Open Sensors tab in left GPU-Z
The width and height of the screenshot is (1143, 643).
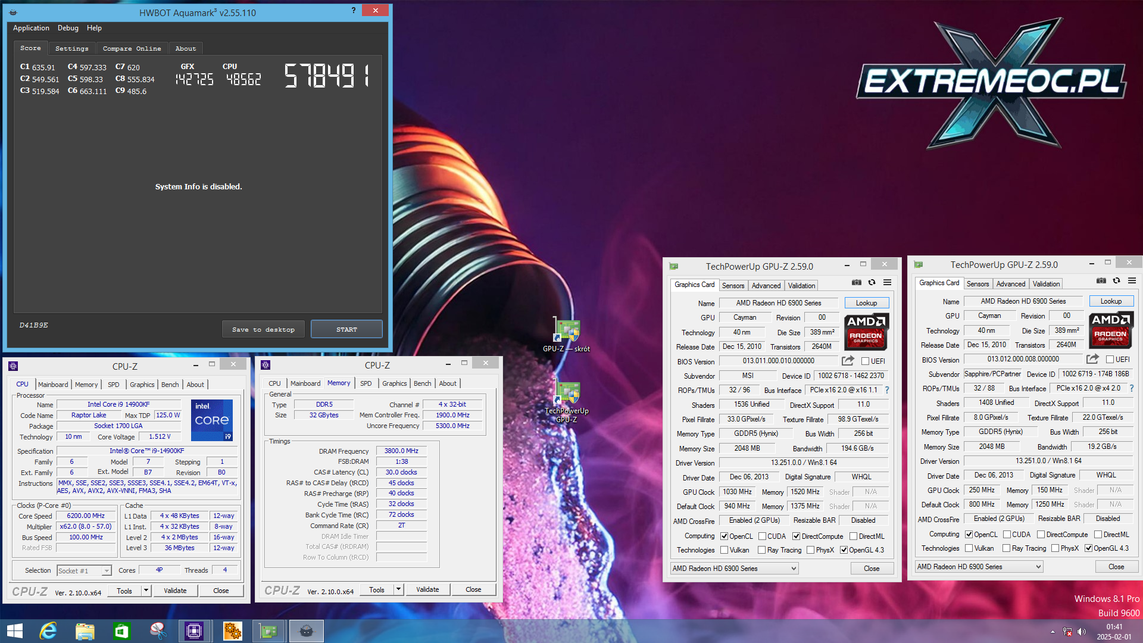click(733, 286)
